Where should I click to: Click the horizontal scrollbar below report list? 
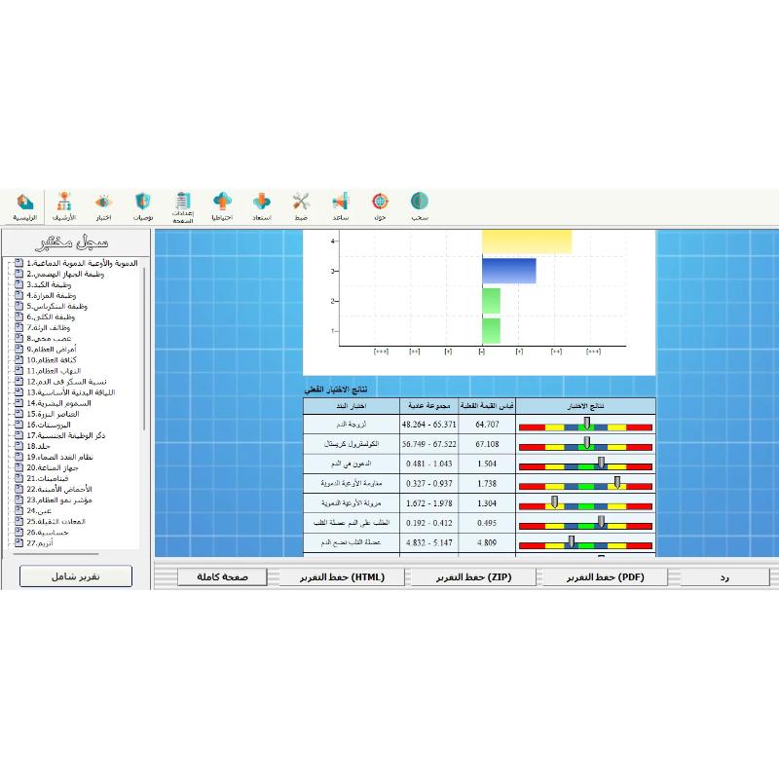[56, 553]
